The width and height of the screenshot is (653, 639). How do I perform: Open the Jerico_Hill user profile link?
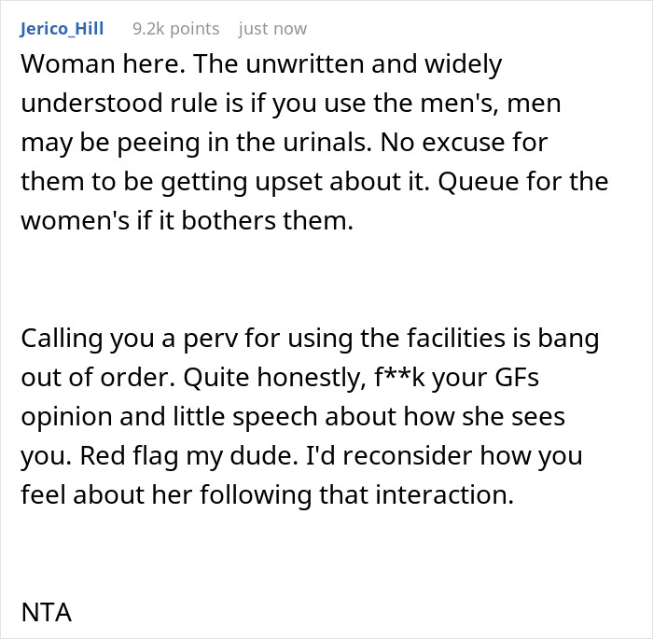(62, 29)
